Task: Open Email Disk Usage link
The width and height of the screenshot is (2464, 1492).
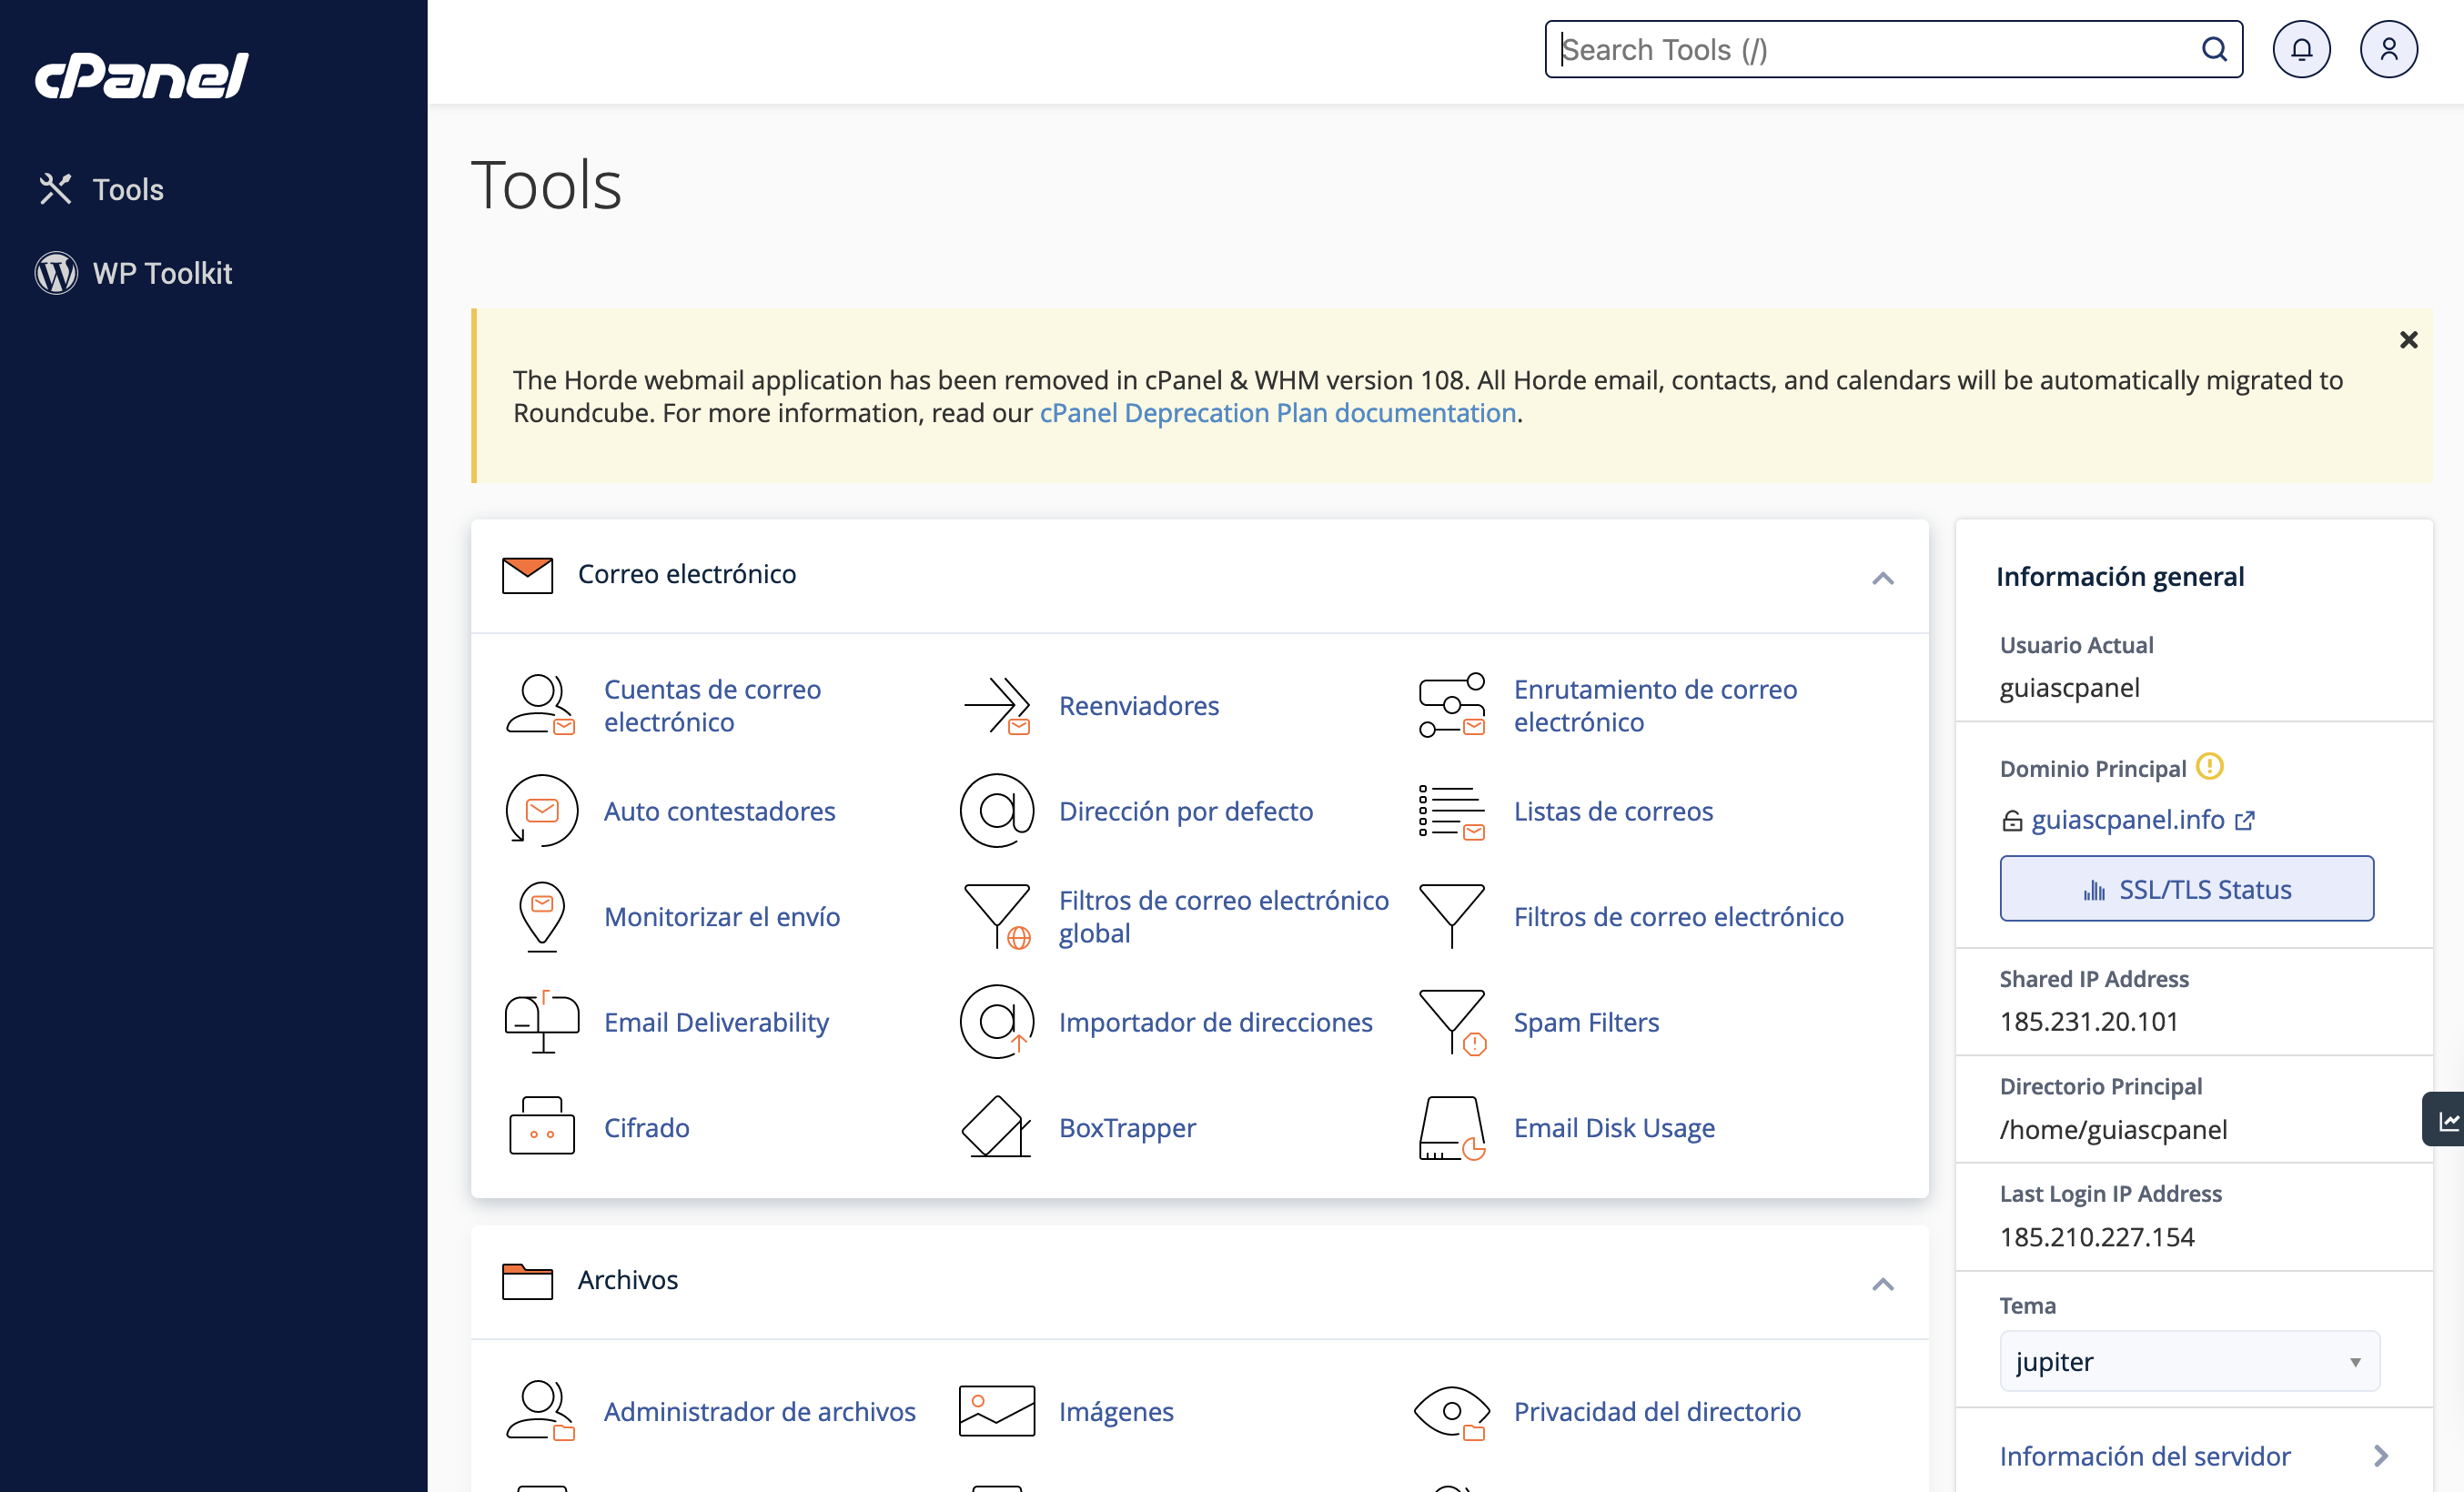Action: point(1614,1127)
